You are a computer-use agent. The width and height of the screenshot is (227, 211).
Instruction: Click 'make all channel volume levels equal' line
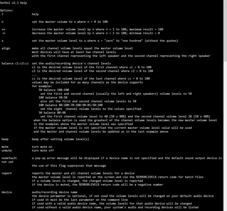[82, 48]
